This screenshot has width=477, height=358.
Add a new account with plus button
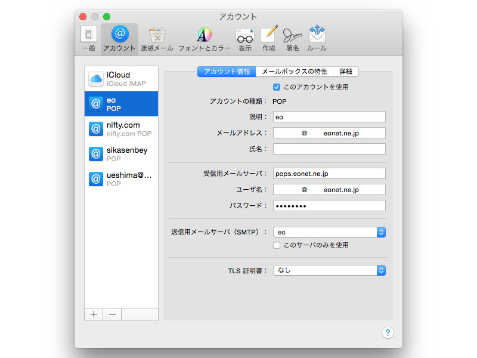point(94,314)
